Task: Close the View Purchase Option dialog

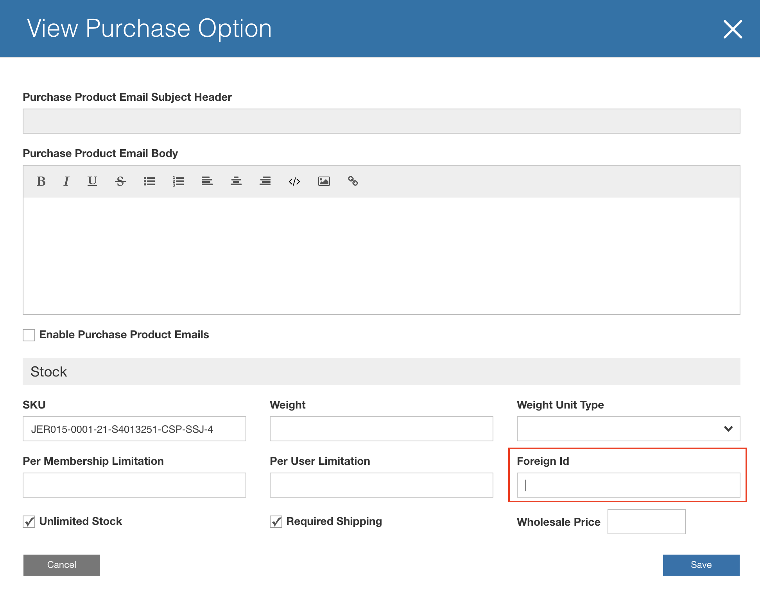Action: click(x=733, y=29)
